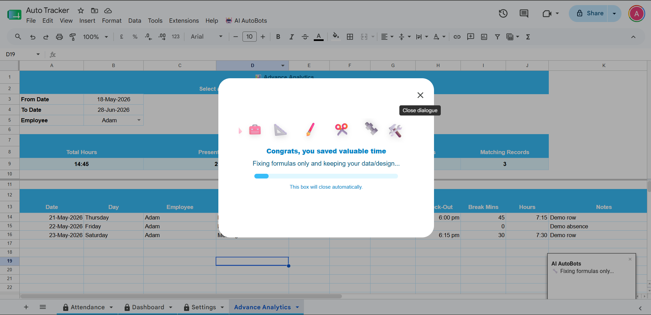This screenshot has height=315, width=651.
Task: Print the spreadsheet
Action: [59, 37]
